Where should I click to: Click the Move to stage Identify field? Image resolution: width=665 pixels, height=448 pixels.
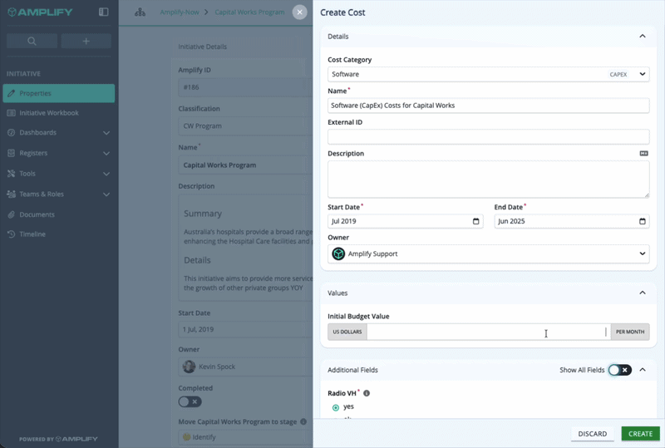(245, 437)
